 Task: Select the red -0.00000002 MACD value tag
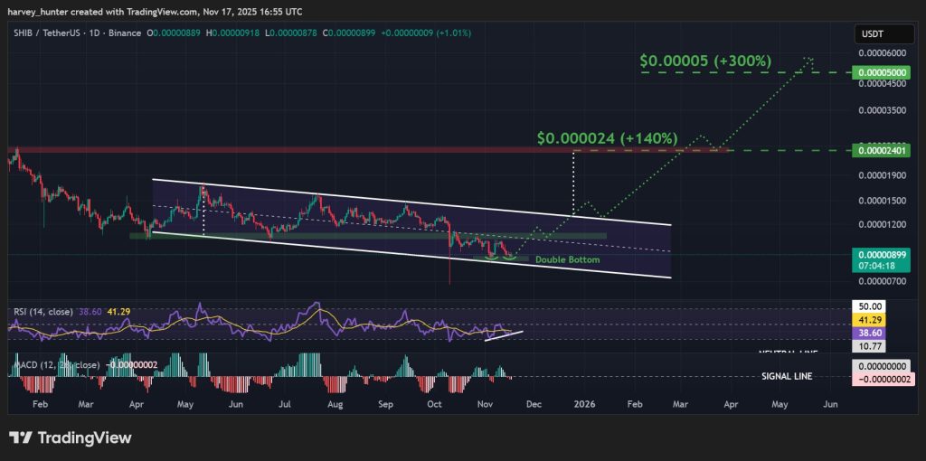883,380
